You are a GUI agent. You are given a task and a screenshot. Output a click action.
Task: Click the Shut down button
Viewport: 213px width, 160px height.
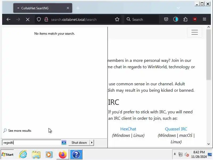[x=79, y=143]
